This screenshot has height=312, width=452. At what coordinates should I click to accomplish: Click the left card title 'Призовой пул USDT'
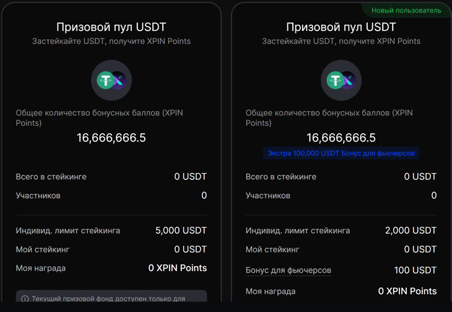click(111, 27)
